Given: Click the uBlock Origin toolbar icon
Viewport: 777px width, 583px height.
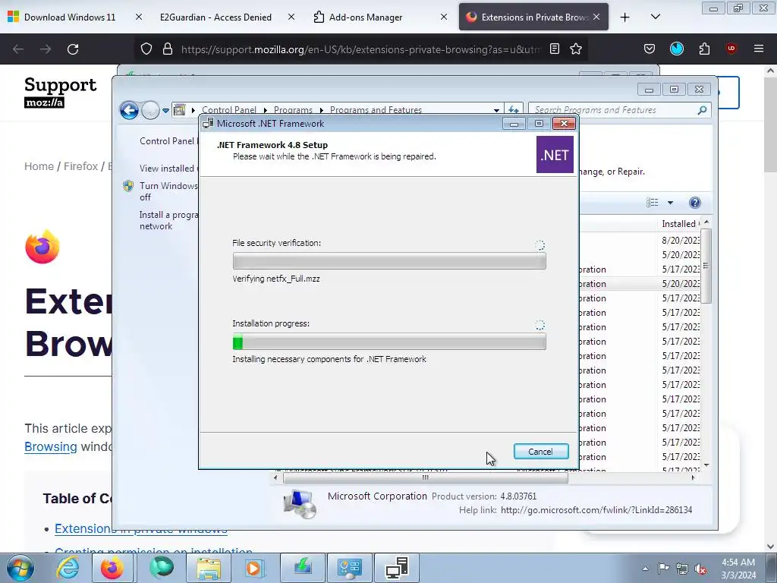Looking at the screenshot, I should (731, 49).
